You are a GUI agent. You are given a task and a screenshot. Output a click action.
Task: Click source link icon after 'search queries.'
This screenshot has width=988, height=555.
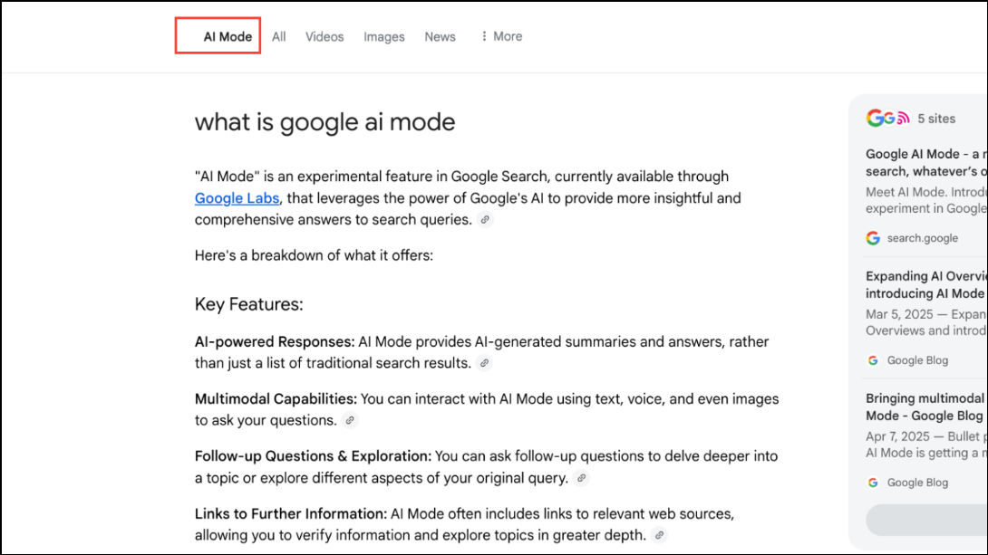pos(485,220)
